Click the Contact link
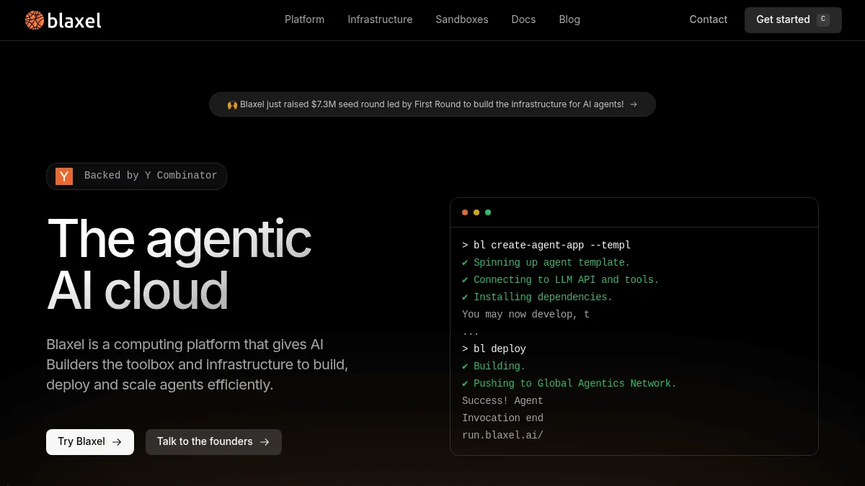Viewport: 865px width, 486px height. coord(708,19)
